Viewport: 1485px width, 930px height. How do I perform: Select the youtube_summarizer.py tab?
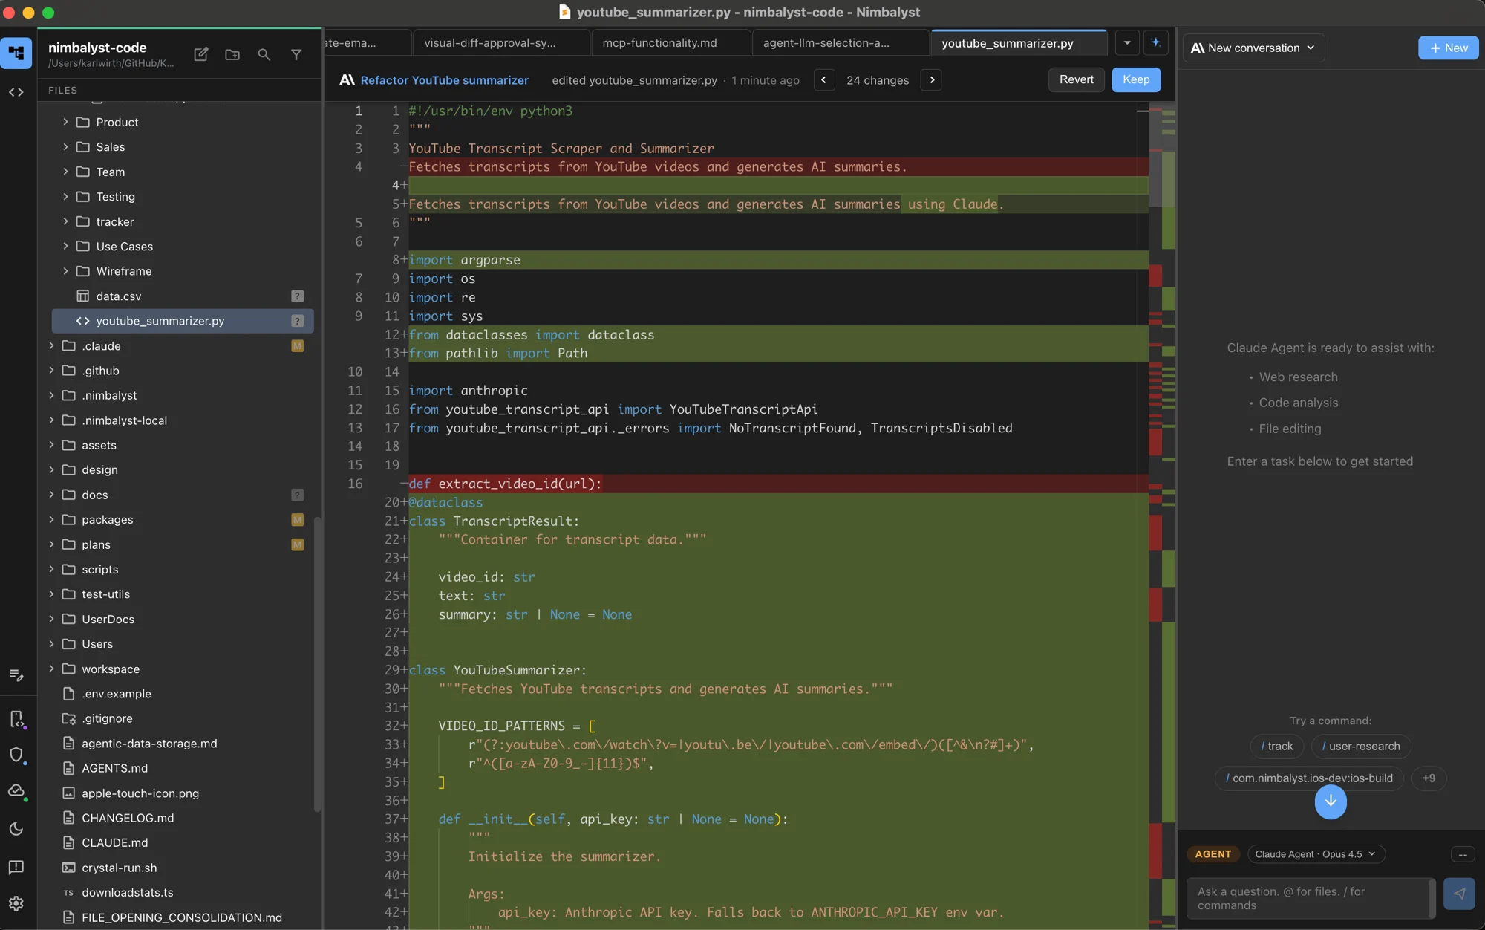[1018, 43]
